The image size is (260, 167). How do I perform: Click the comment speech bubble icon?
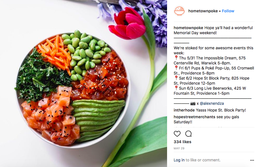[x=188, y=134]
